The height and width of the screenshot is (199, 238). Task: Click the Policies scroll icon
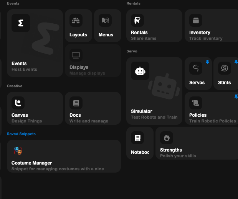(196, 103)
